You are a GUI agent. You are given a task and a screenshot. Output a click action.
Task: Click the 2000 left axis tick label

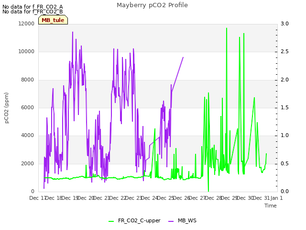[x=27, y=163]
